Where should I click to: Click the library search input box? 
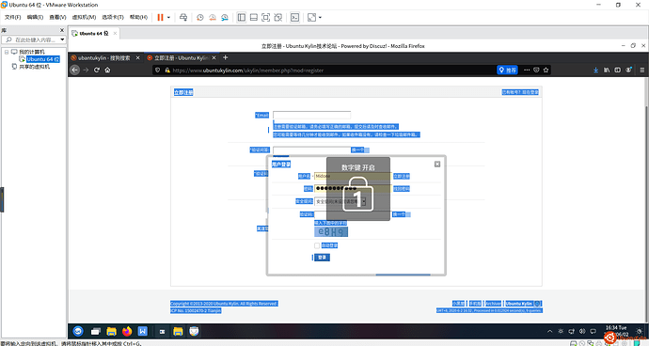coord(35,39)
